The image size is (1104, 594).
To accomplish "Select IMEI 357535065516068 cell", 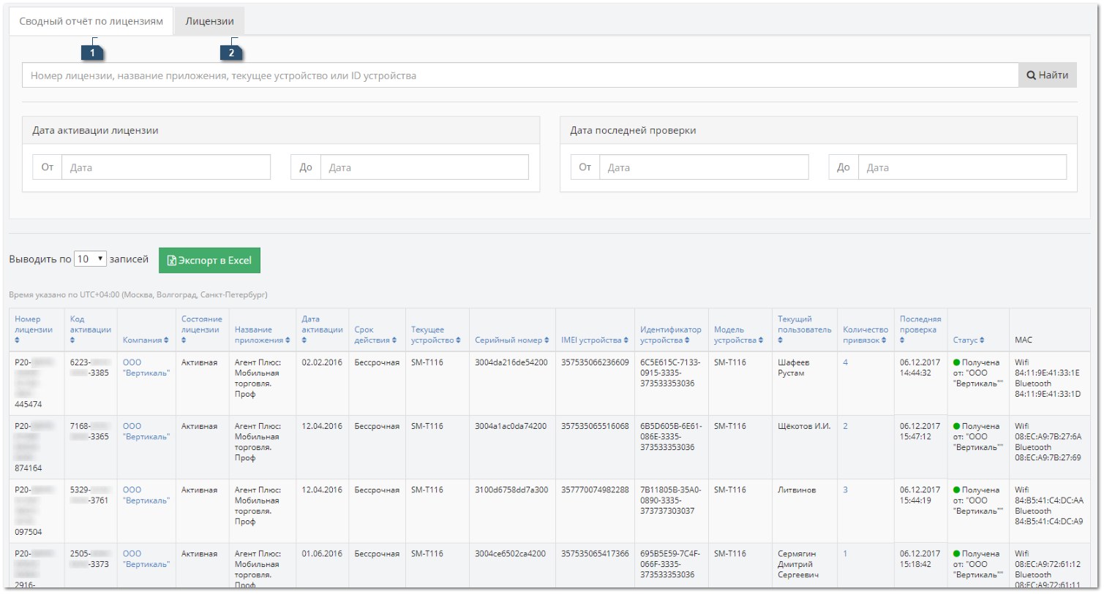I will (595, 426).
